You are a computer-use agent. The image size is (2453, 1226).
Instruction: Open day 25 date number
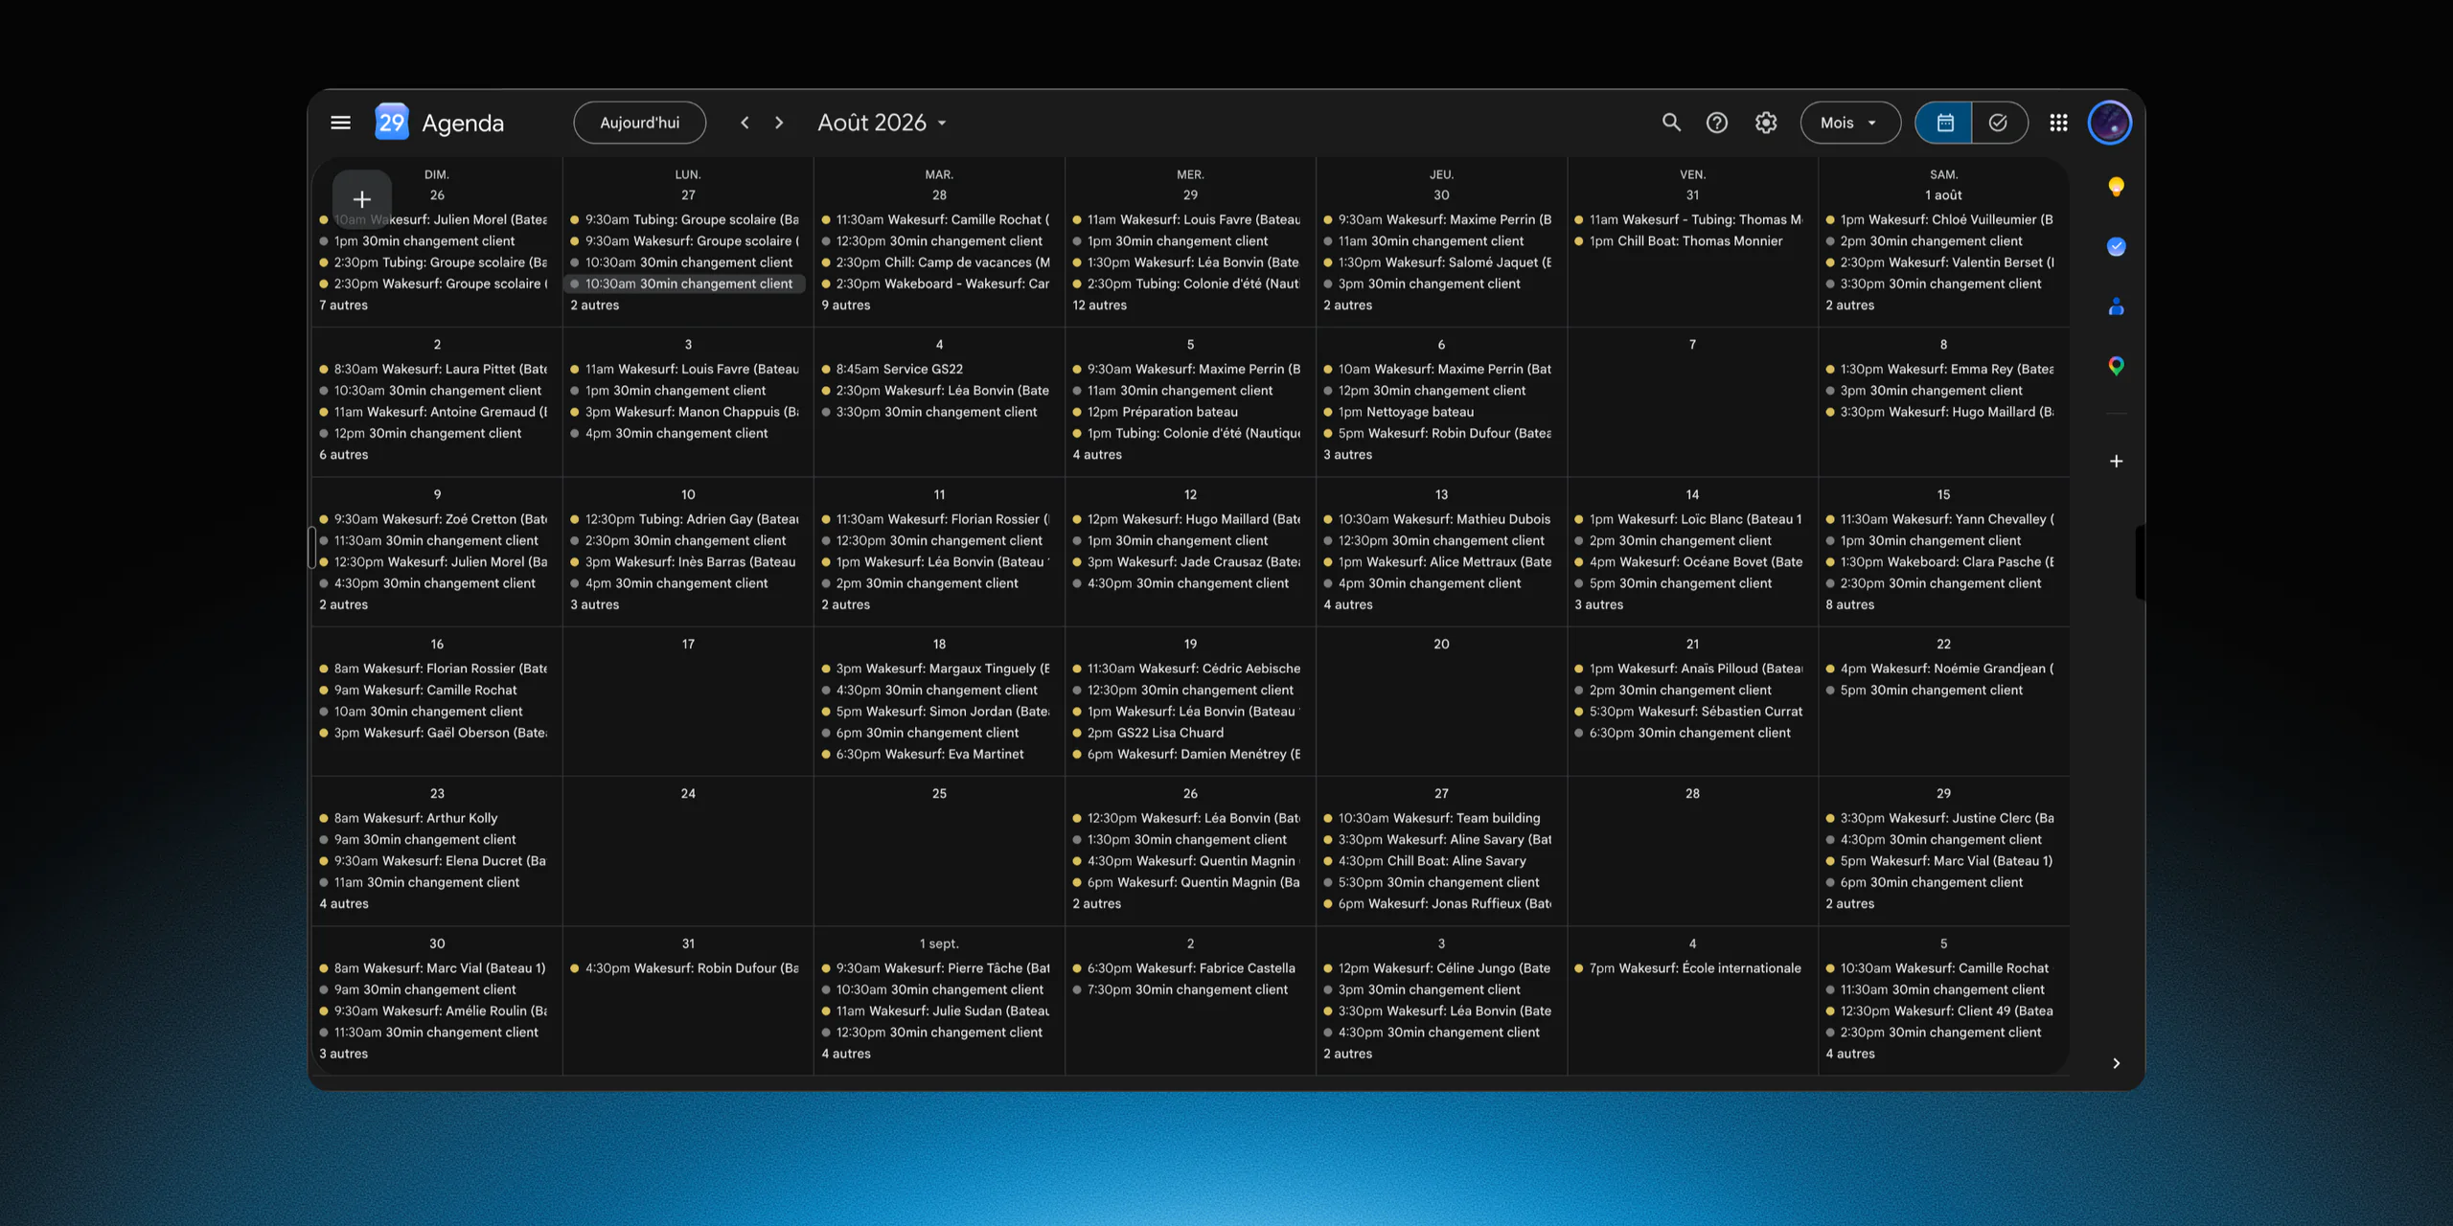click(x=939, y=794)
